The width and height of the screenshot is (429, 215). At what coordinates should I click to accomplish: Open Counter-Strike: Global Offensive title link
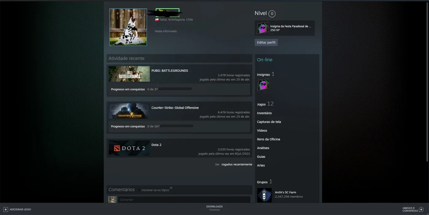(x=175, y=108)
